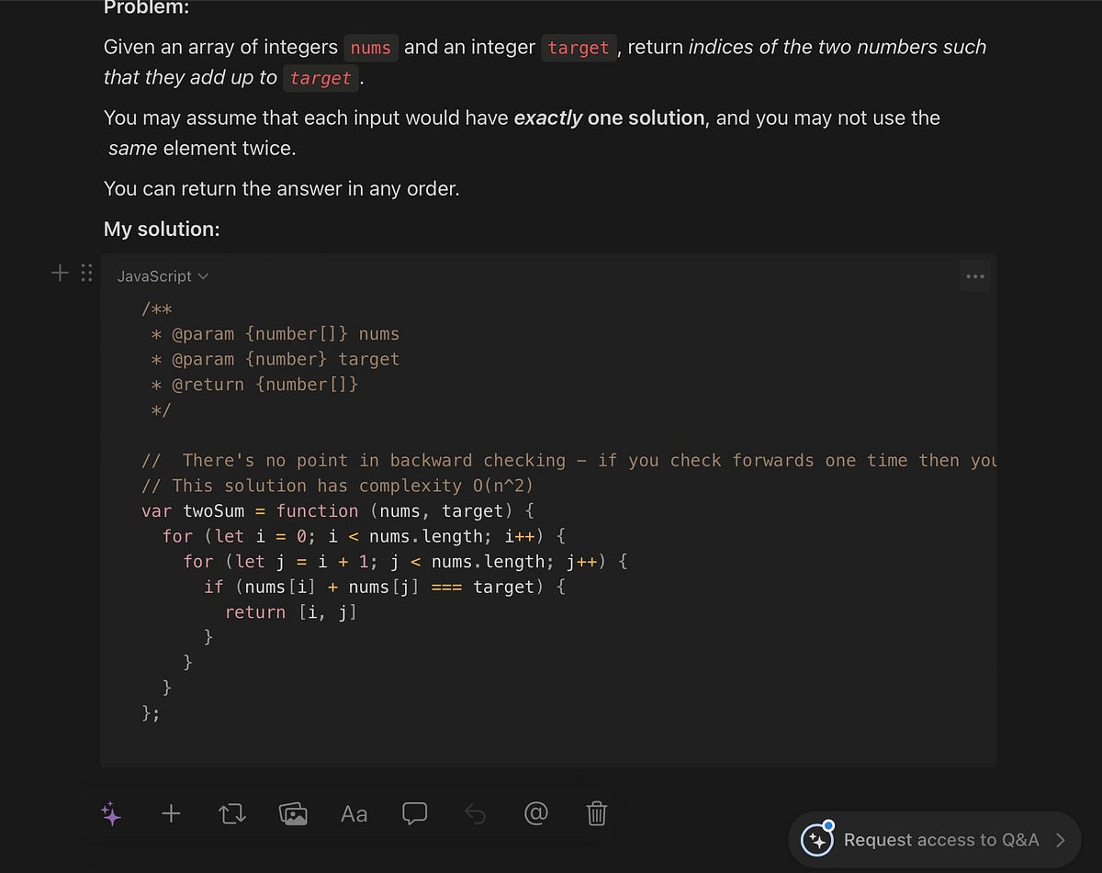1102x873 pixels.
Task: Click the plus icon in the bottom toolbar
Action: [171, 813]
